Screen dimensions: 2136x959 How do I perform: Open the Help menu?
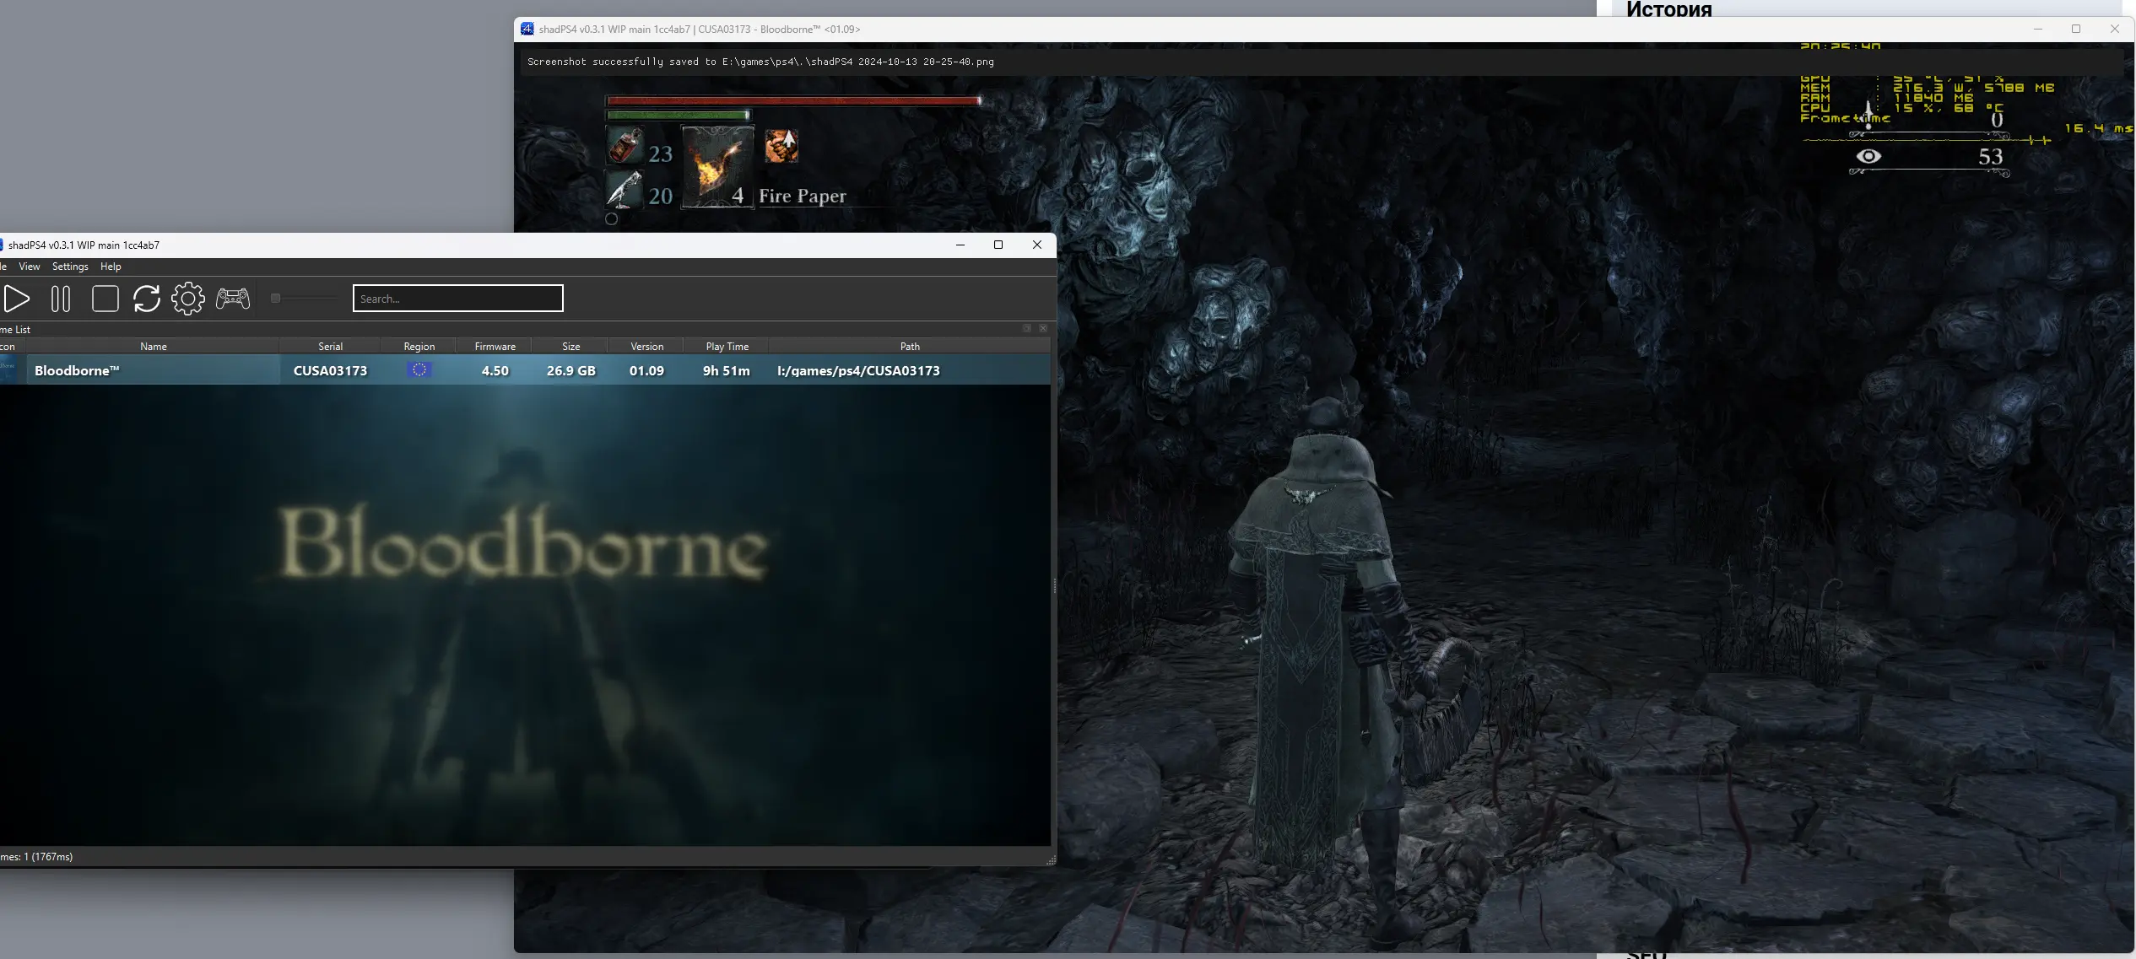(111, 267)
